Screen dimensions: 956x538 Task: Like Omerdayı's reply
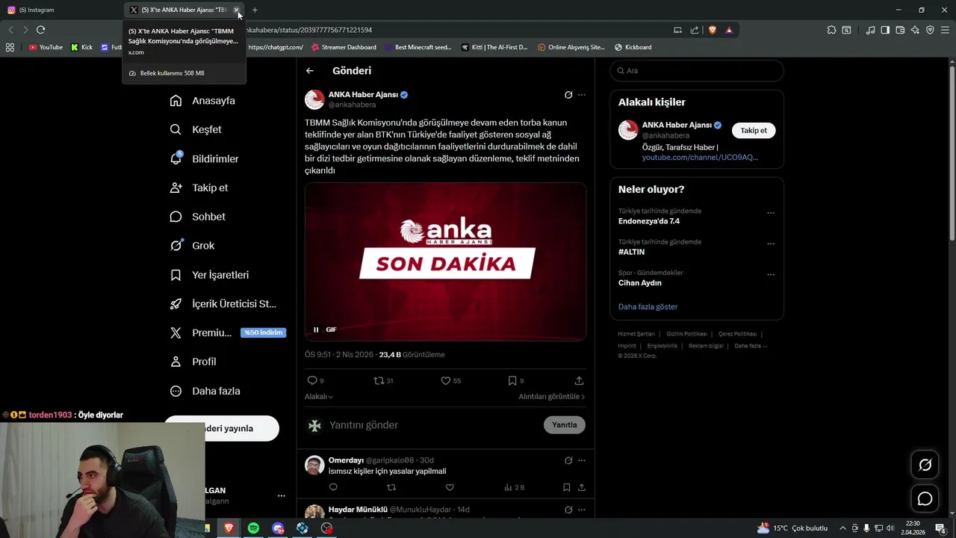tap(450, 487)
